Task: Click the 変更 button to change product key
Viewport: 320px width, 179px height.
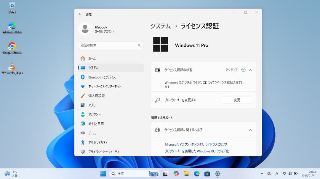Action: [x=236, y=100]
